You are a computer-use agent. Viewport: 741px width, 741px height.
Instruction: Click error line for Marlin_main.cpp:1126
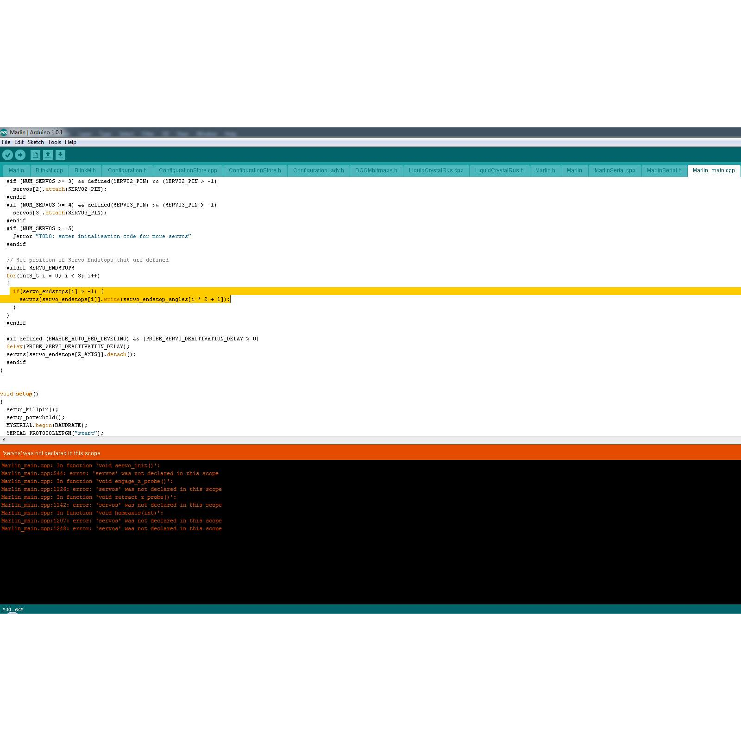pyautogui.click(x=111, y=490)
